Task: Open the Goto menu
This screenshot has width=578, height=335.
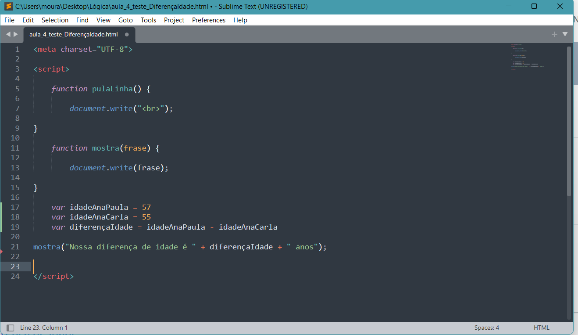Action: 125,20
